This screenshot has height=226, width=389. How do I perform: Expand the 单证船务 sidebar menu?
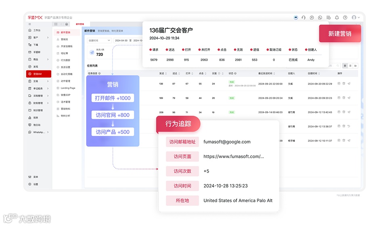tap(39, 89)
